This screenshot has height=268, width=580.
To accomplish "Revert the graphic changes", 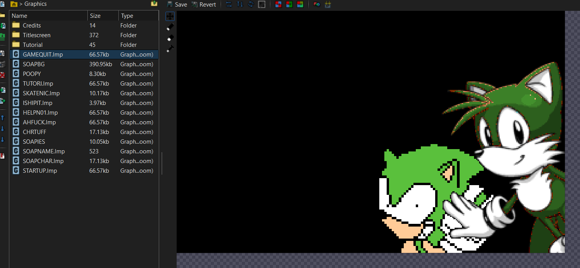I will coord(204,4).
